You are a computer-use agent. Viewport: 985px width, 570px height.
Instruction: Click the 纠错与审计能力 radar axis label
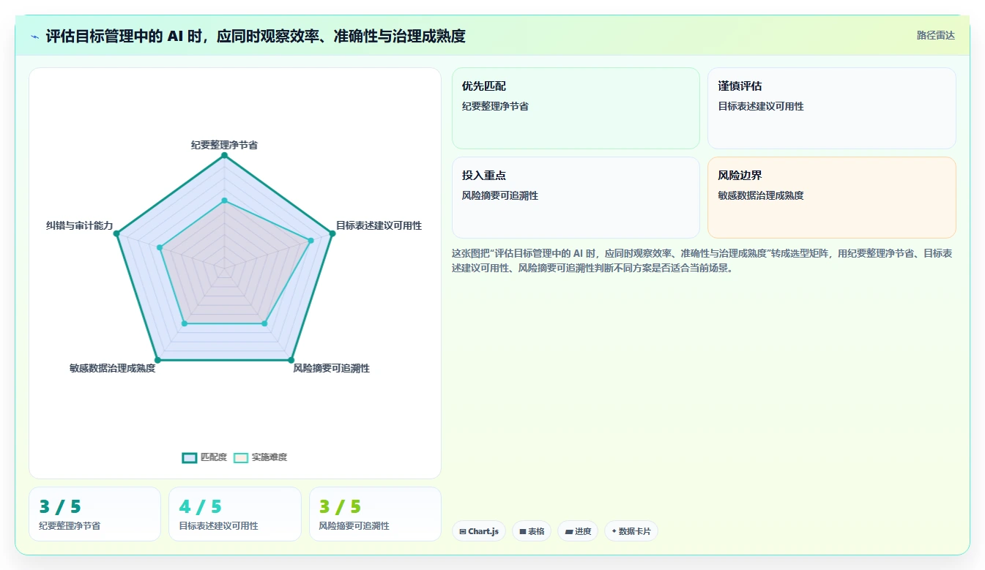click(79, 225)
